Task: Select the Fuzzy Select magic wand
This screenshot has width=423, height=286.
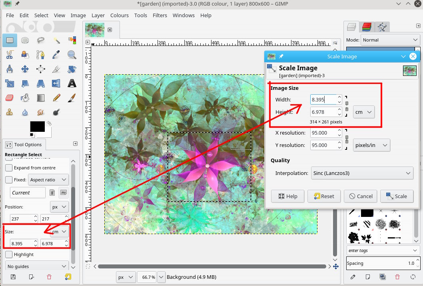Action: click(56, 40)
